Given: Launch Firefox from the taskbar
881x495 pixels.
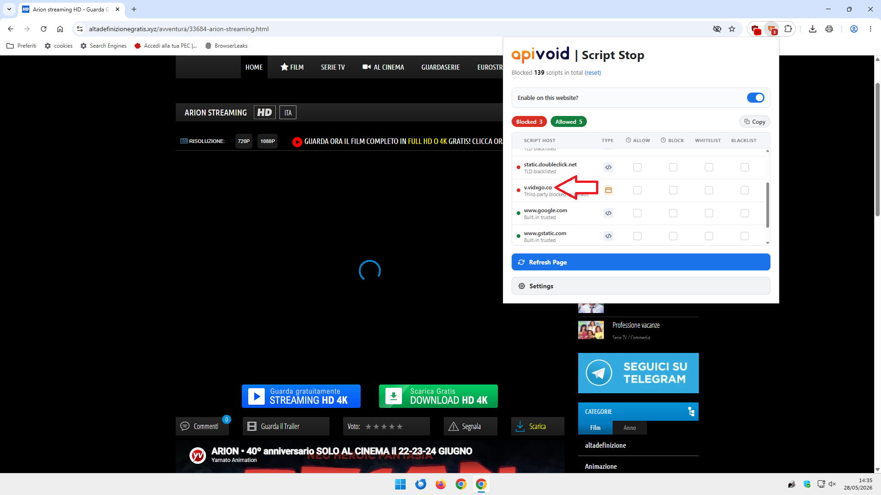Looking at the screenshot, I should click(441, 484).
